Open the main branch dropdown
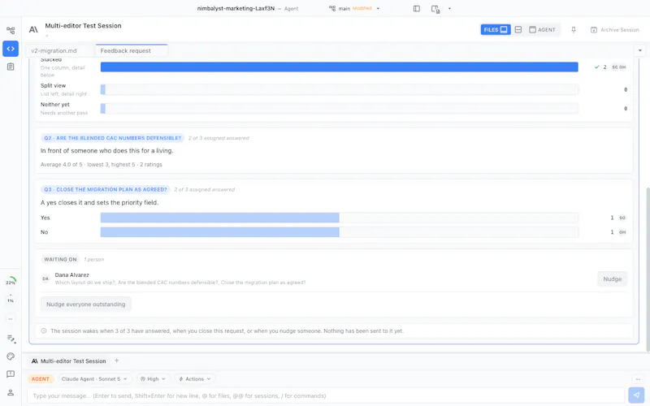The width and height of the screenshot is (650, 406). 354,8
